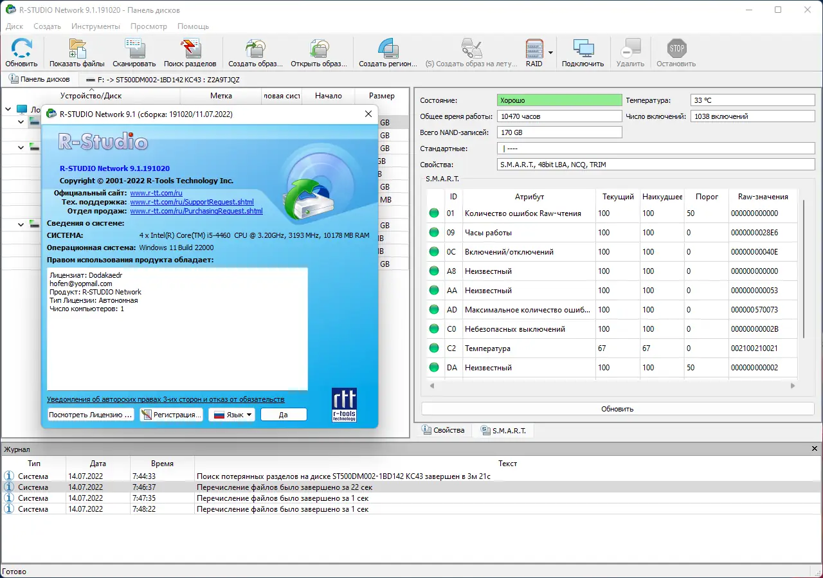Switch to the Панель дисков tab

[40, 79]
